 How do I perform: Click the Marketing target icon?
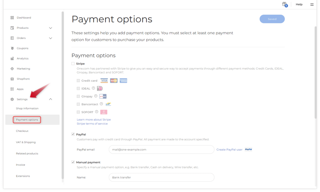[x=12, y=69]
